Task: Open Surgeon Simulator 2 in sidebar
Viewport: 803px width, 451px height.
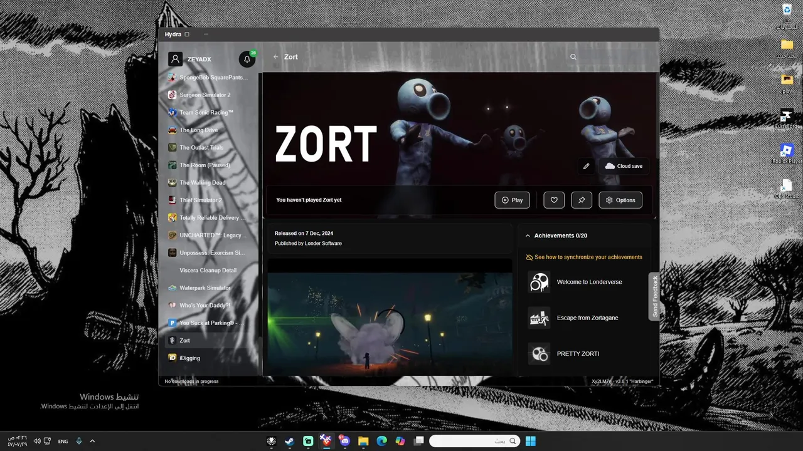Action: click(x=210, y=95)
